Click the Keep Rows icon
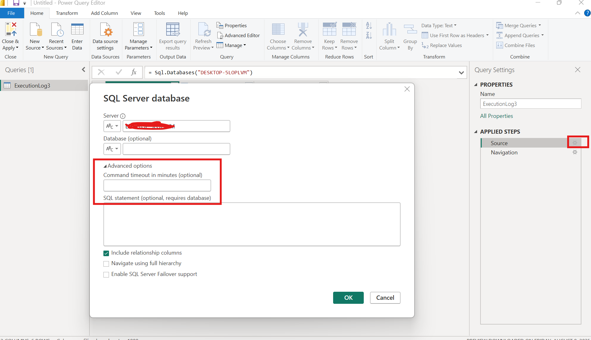This screenshot has height=340, width=591. (x=329, y=29)
